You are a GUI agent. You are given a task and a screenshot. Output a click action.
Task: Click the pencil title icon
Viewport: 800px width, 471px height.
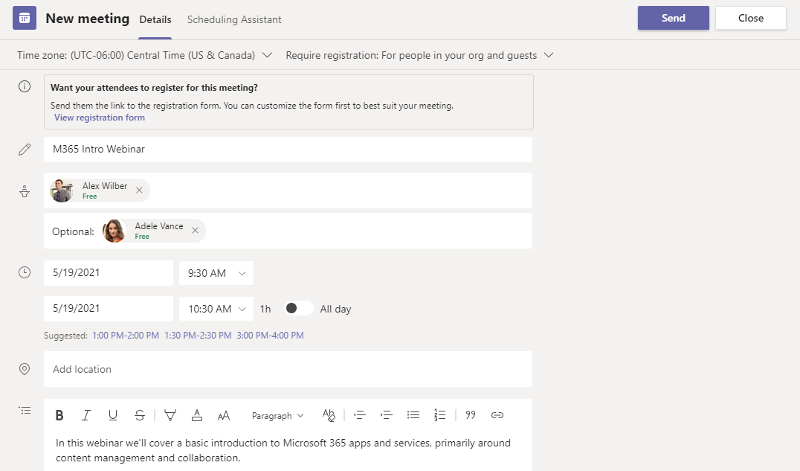coord(25,149)
